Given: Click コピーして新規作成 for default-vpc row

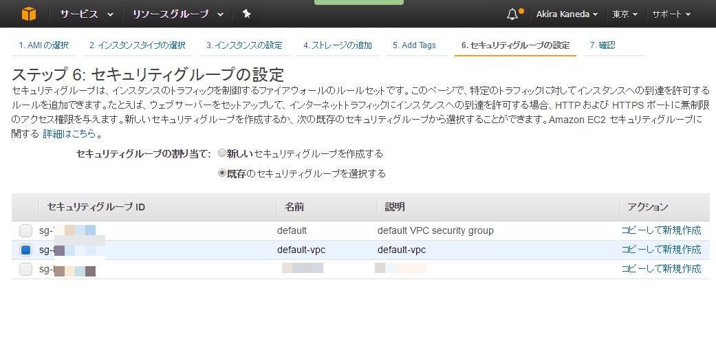Looking at the screenshot, I should [661, 250].
